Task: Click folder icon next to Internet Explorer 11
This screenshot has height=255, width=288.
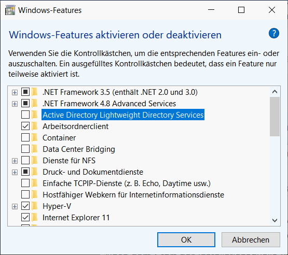Action: 34,217
